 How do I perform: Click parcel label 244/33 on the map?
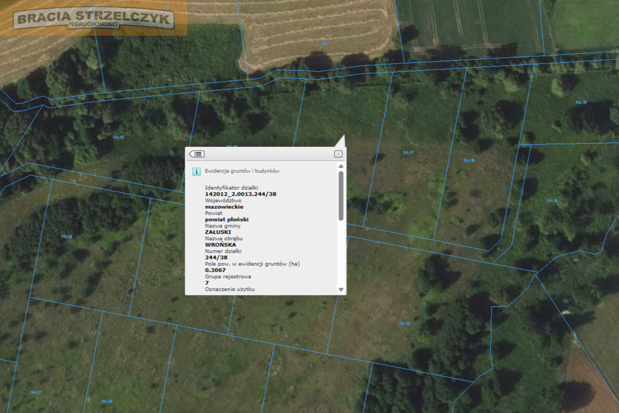(404, 324)
